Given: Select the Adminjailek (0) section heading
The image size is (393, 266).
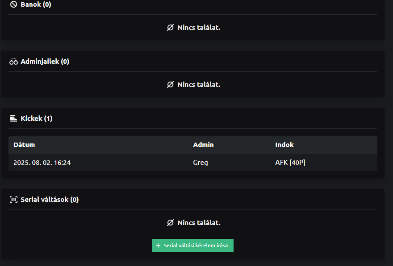Looking at the screenshot, I should 45,61.
